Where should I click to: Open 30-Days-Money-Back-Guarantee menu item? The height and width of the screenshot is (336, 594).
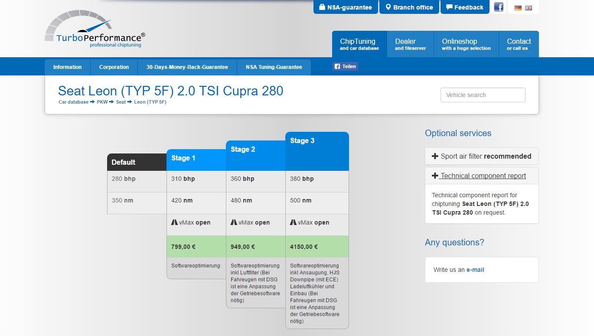[187, 67]
